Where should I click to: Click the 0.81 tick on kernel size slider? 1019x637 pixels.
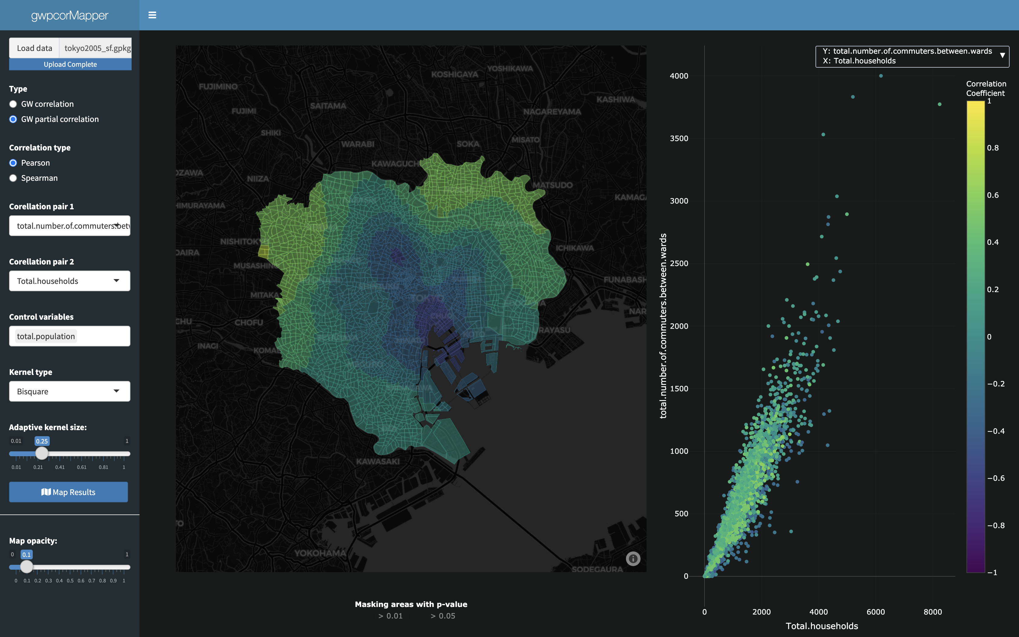coord(104,467)
